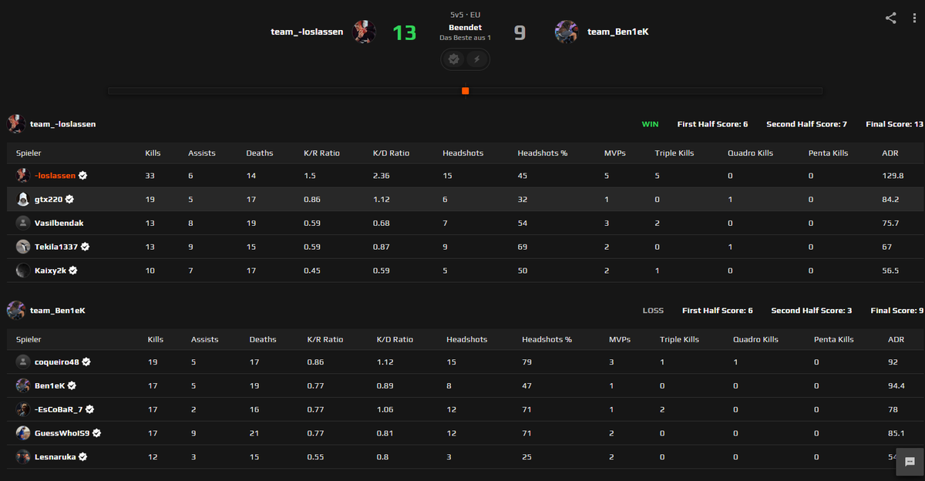Viewport: 925px width, 481px height.
Task: Click verified badge next to gtx220
Action: 69,199
